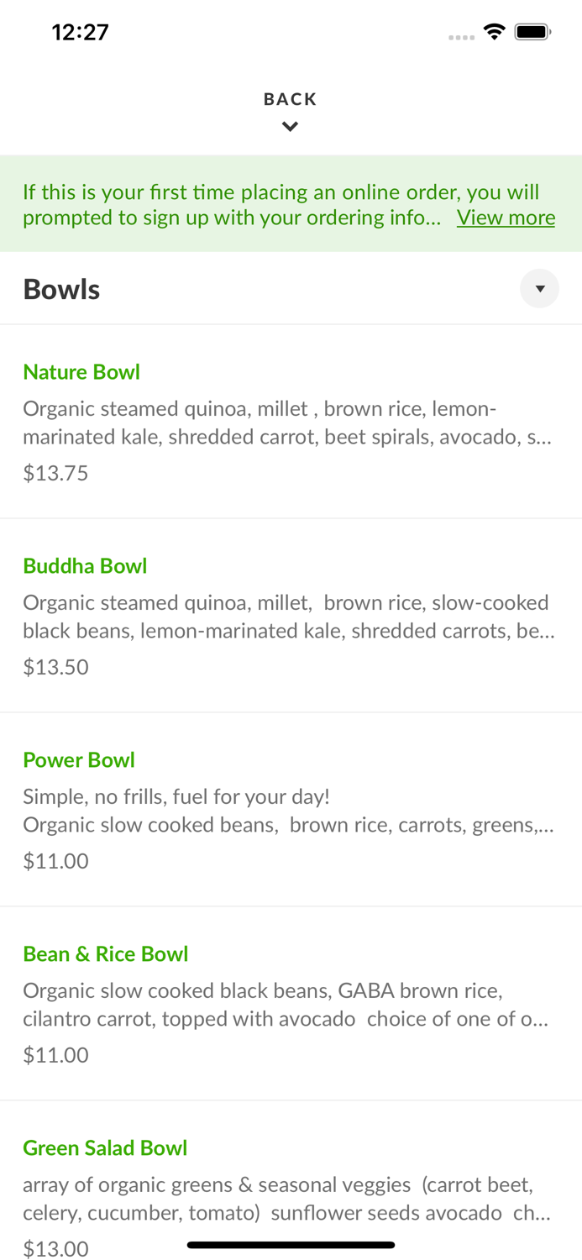The height and width of the screenshot is (1260, 582).
Task: Select the Green Salad Bowl
Action: point(105,1147)
